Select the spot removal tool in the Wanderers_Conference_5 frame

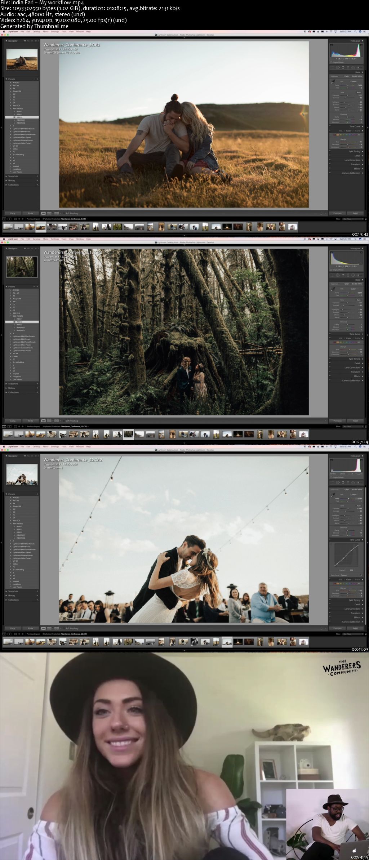(x=338, y=67)
